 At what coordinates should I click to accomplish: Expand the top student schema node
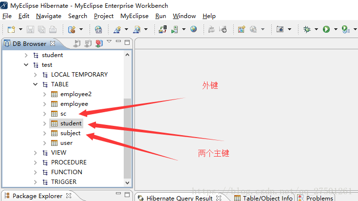pyautogui.click(x=26, y=55)
